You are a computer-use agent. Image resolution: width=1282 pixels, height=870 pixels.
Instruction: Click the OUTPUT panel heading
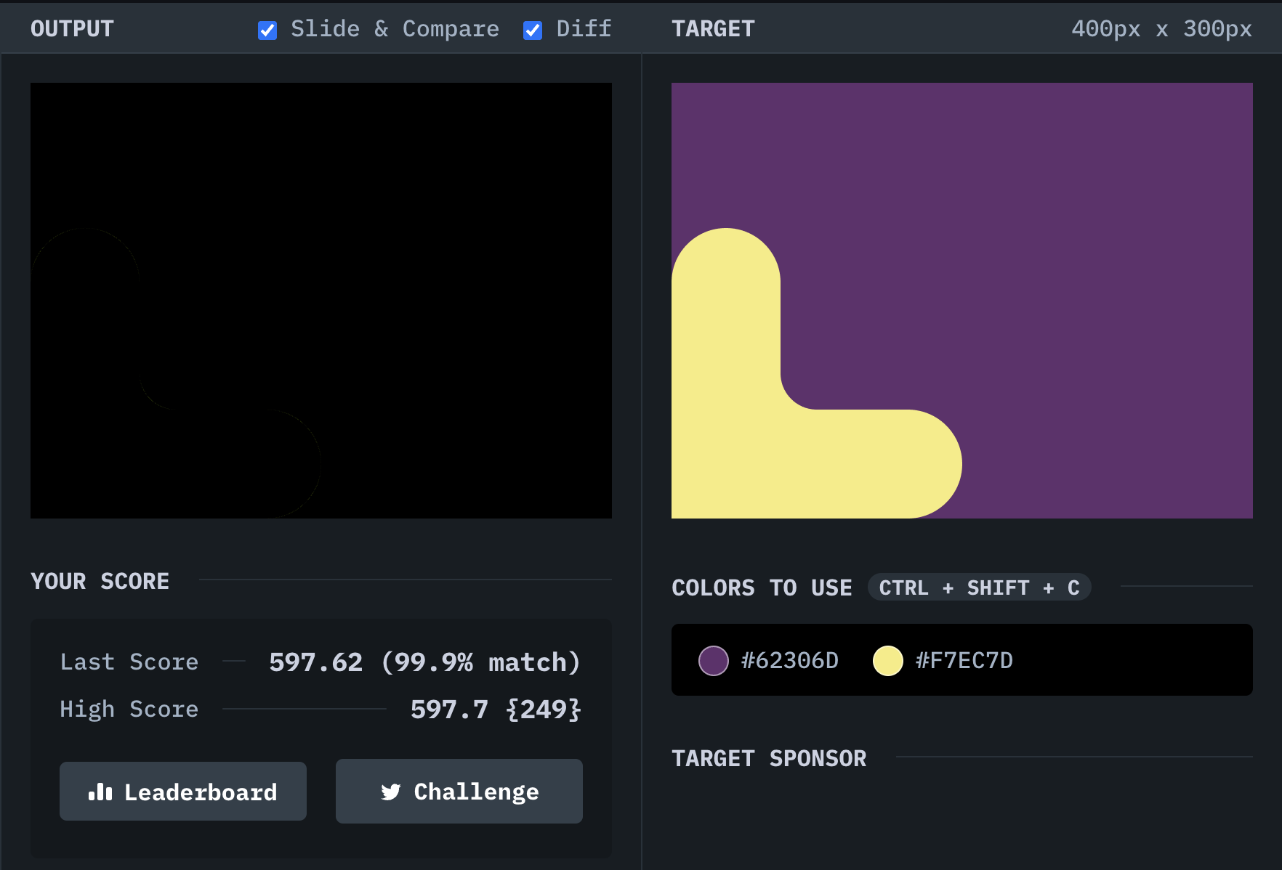pyautogui.click(x=72, y=29)
